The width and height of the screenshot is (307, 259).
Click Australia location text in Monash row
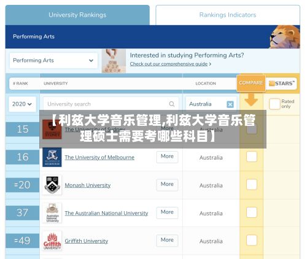(211, 185)
